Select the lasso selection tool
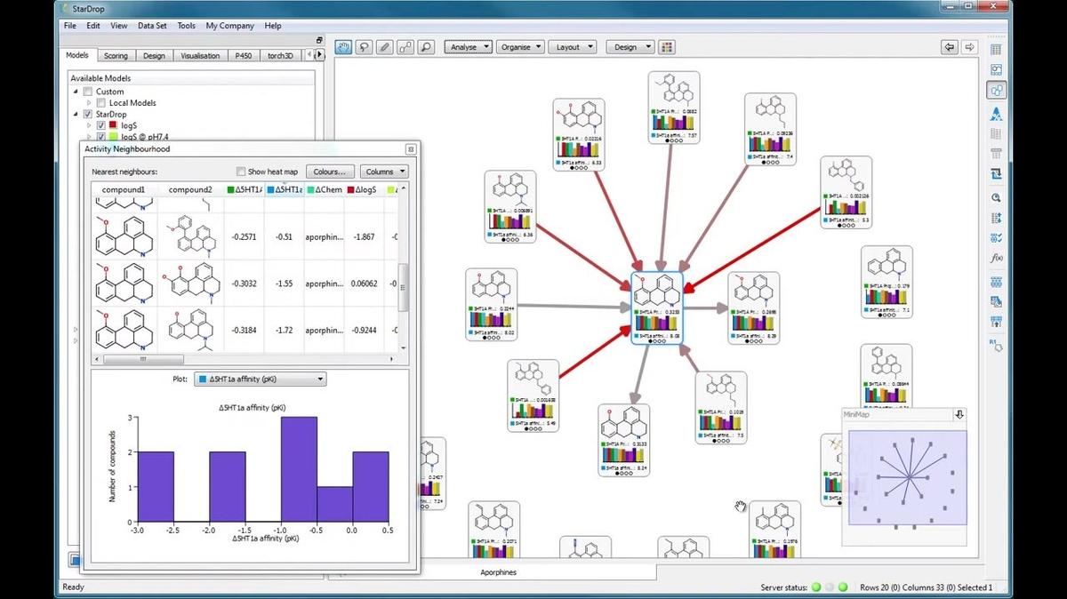The height and width of the screenshot is (599, 1067). click(364, 47)
